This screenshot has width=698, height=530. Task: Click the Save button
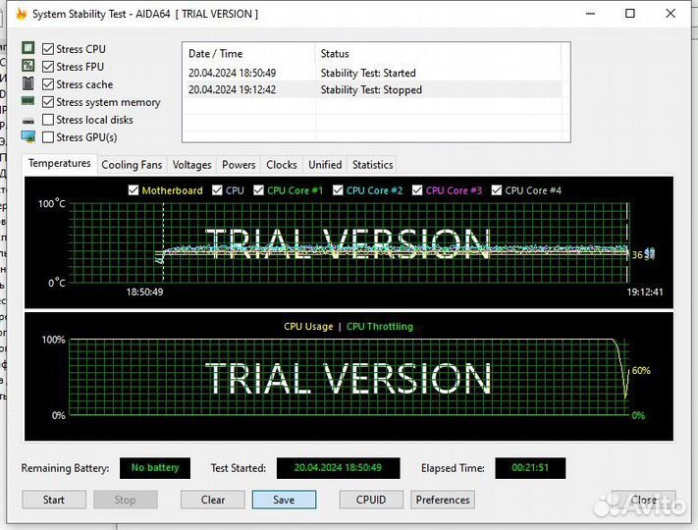click(x=284, y=500)
